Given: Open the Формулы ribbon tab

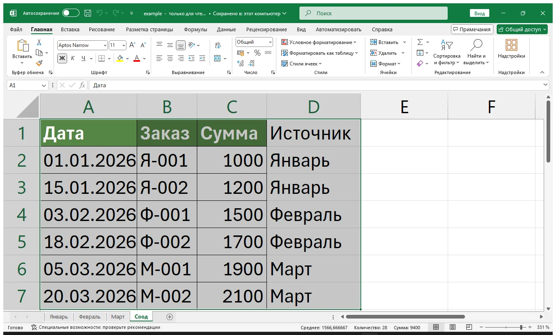Looking at the screenshot, I should (x=196, y=29).
